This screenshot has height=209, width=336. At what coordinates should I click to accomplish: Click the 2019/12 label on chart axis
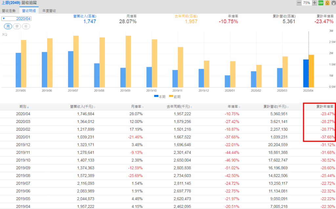click(203, 91)
